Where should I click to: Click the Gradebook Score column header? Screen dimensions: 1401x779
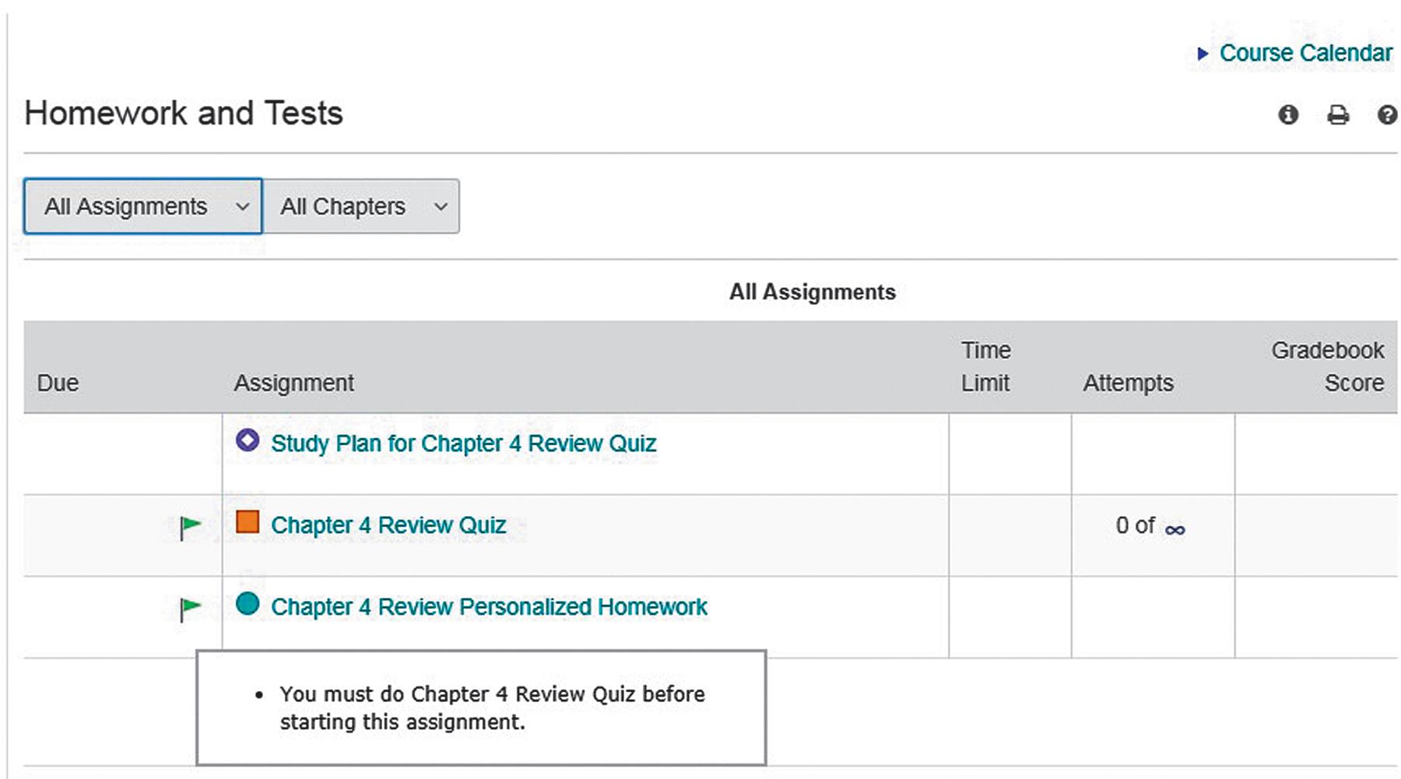(1328, 367)
